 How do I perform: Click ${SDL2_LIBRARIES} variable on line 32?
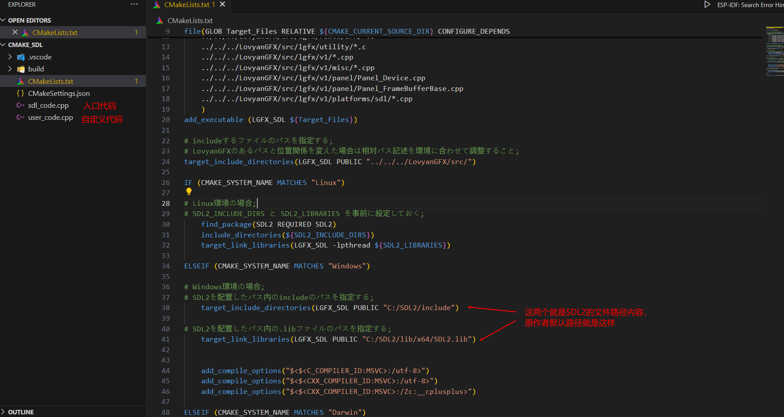[410, 245]
